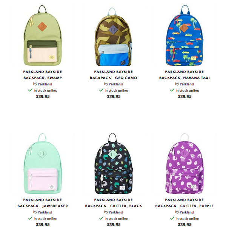237x232 pixels.
Task: Click the title Parkland Bayside Backpack - Critter, Black
Action: click(114, 203)
